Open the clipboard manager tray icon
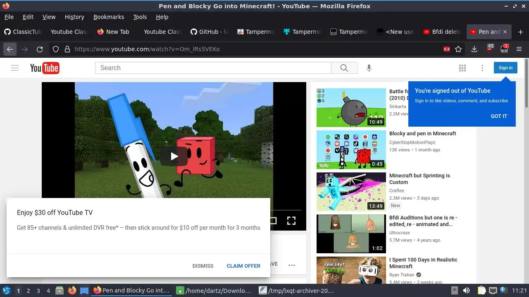 pyautogui.click(x=481, y=290)
